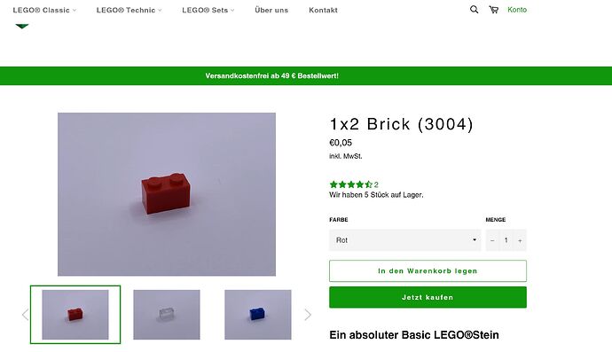Screen dimensions: 612x352
Task: Click the star rating reviews
Action: [354, 184]
